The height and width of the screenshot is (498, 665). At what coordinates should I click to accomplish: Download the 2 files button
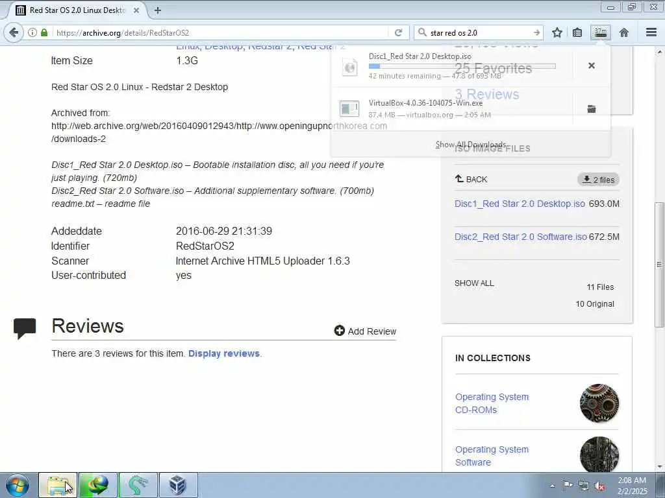tap(598, 180)
